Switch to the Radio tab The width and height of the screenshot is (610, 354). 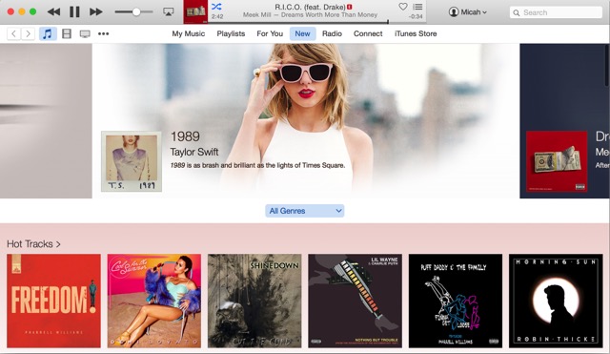(332, 34)
